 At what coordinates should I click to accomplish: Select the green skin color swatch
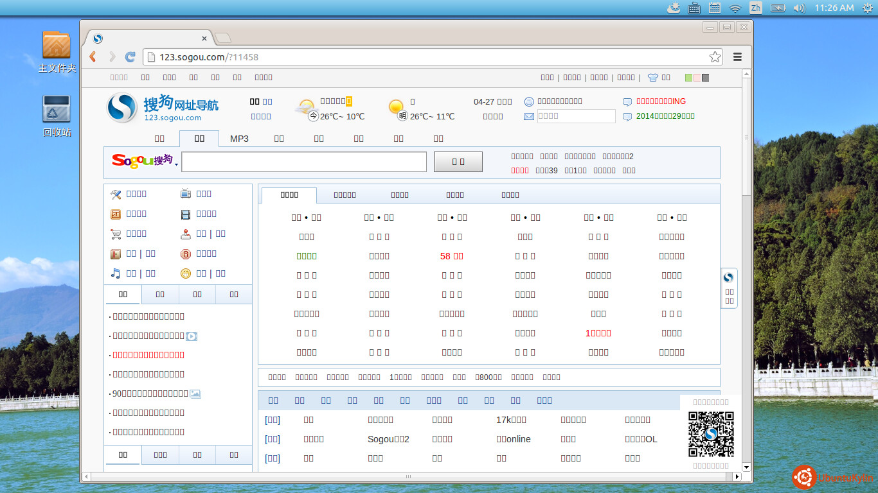(x=688, y=78)
